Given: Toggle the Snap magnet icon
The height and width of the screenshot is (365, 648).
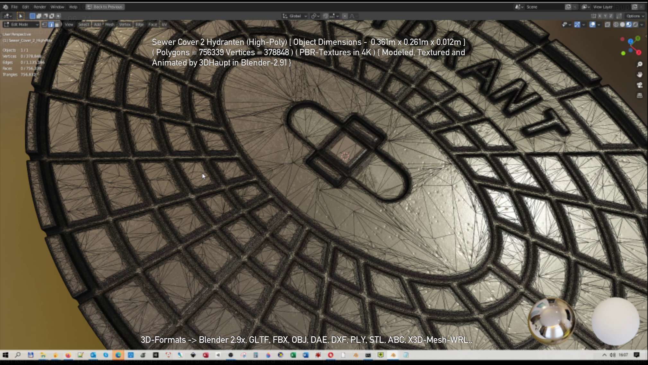Looking at the screenshot, I should point(326,16).
